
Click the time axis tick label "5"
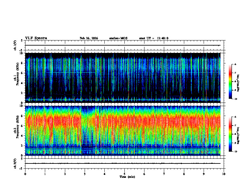coord(124,174)
